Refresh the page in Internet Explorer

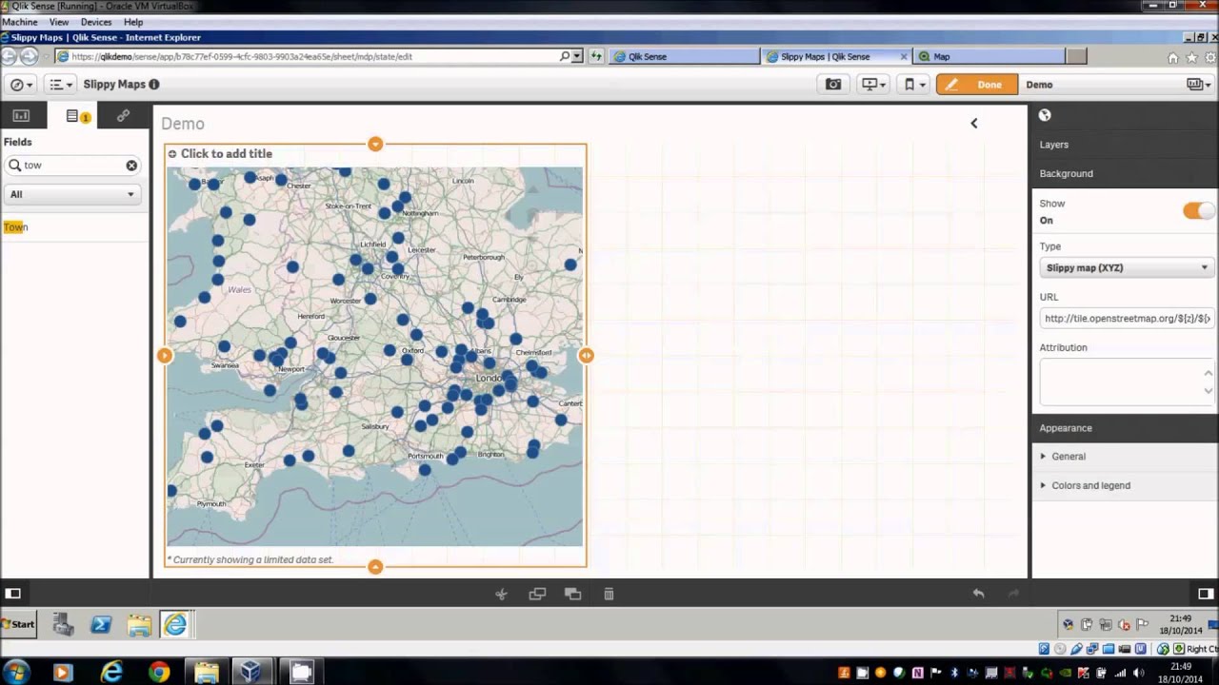click(x=596, y=57)
